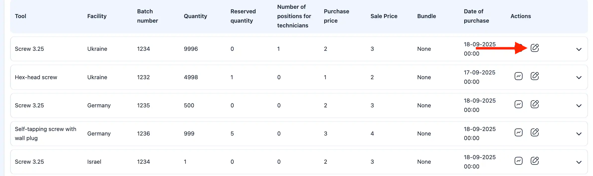Edit the Germany batch 1235 Screw row

pyautogui.click(x=534, y=104)
